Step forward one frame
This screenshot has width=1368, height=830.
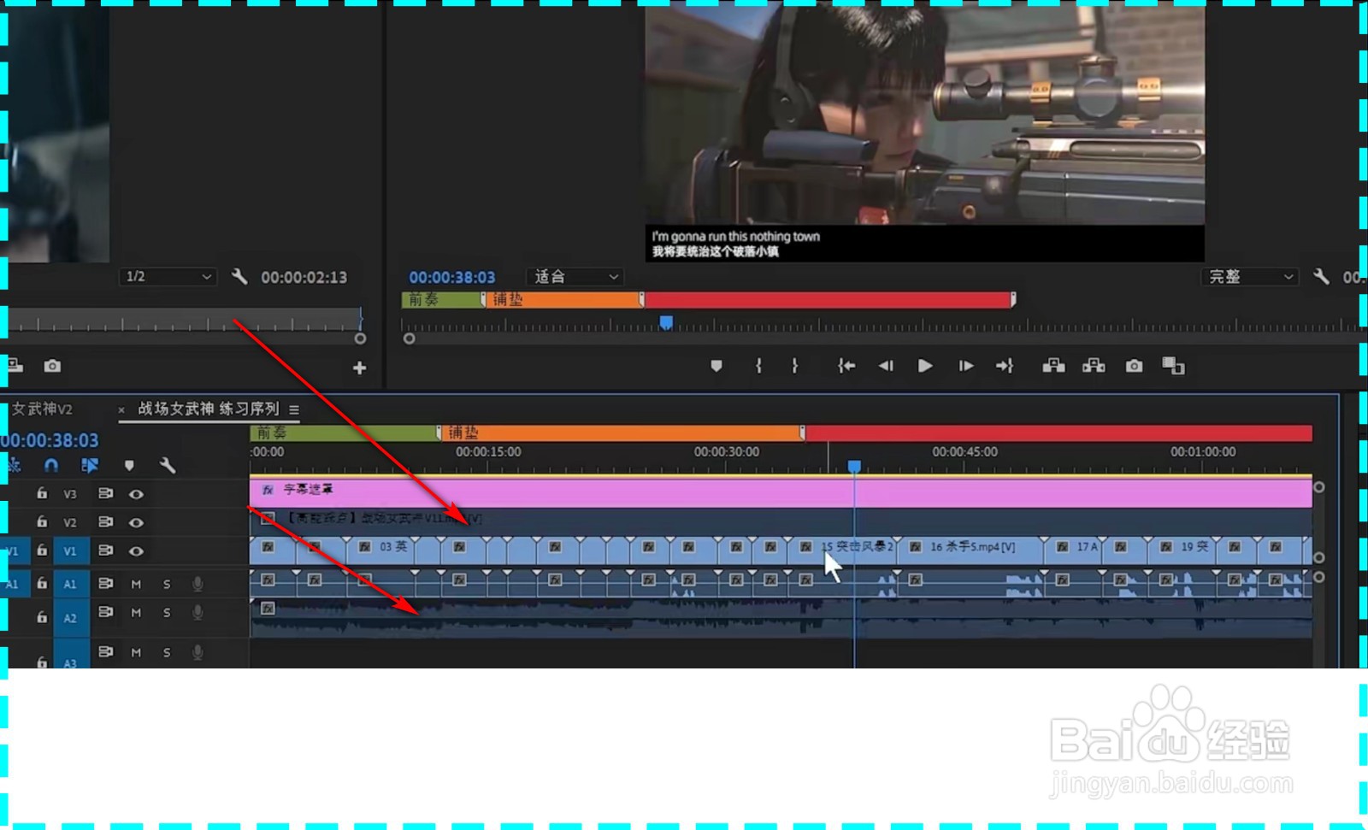coord(966,366)
